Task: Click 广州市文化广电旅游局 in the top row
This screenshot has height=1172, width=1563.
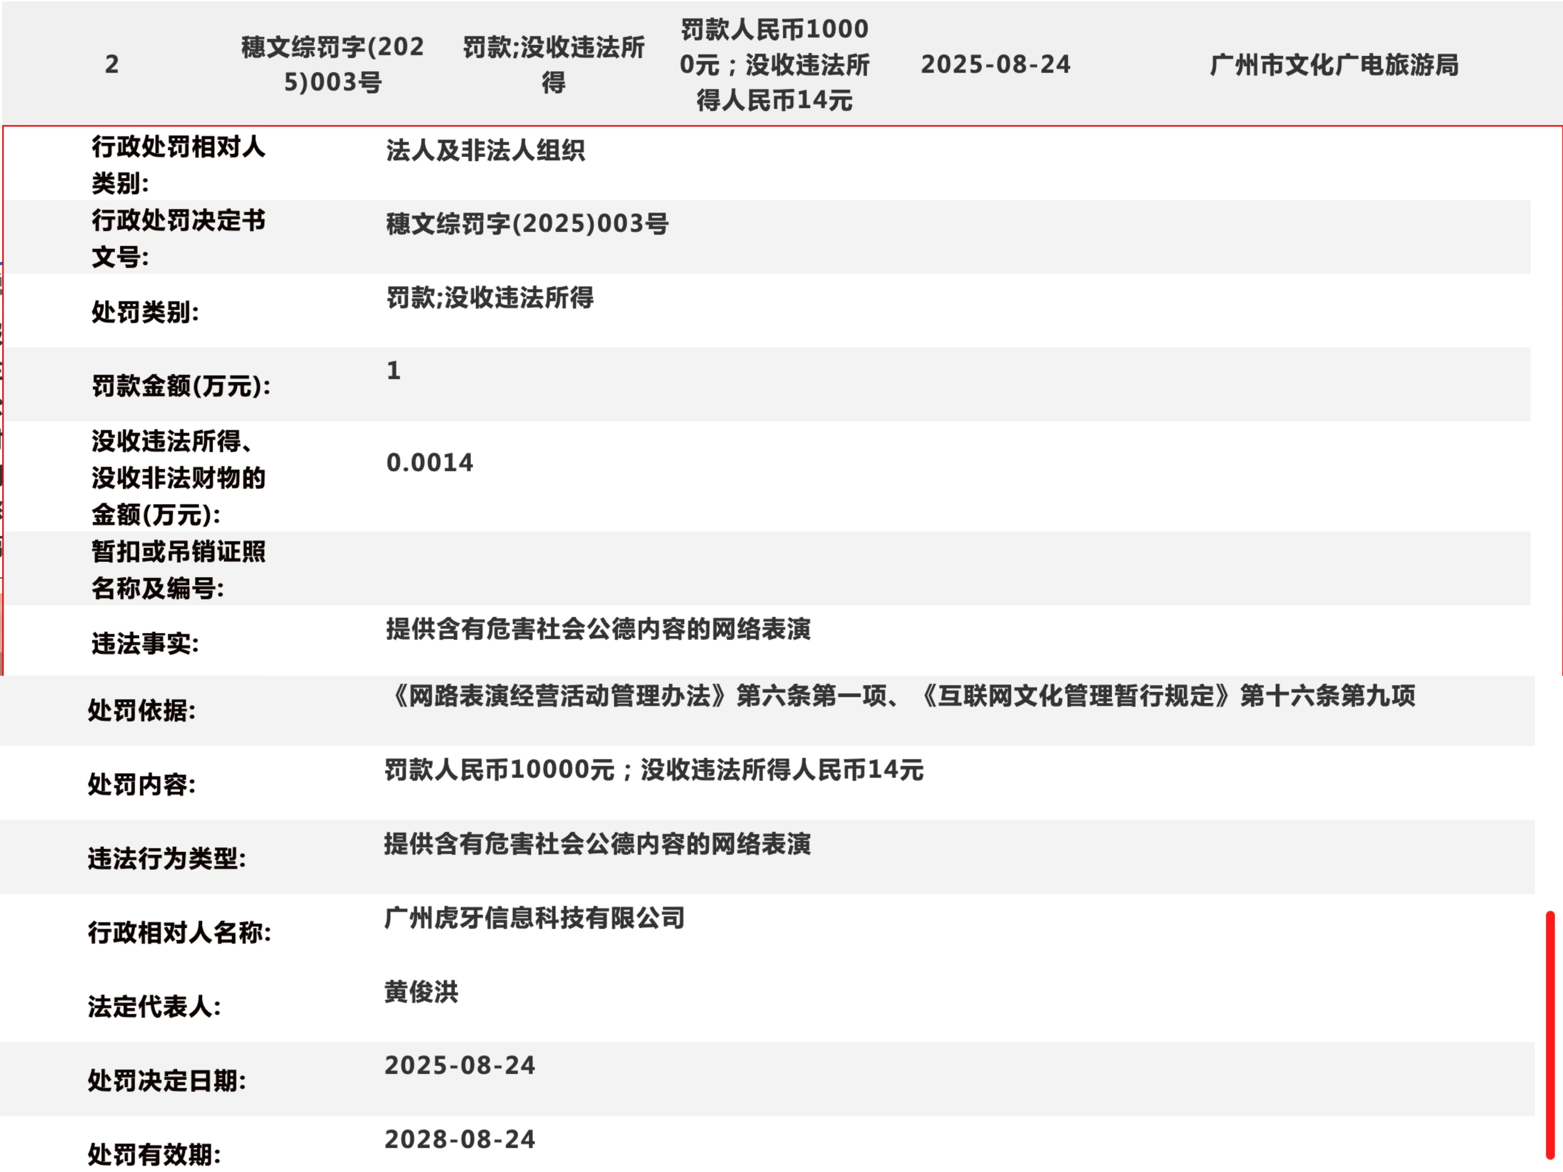Action: pyautogui.click(x=1334, y=64)
